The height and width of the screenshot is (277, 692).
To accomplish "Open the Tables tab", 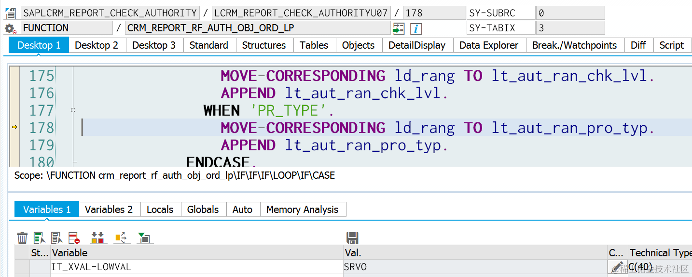I will 314,45.
